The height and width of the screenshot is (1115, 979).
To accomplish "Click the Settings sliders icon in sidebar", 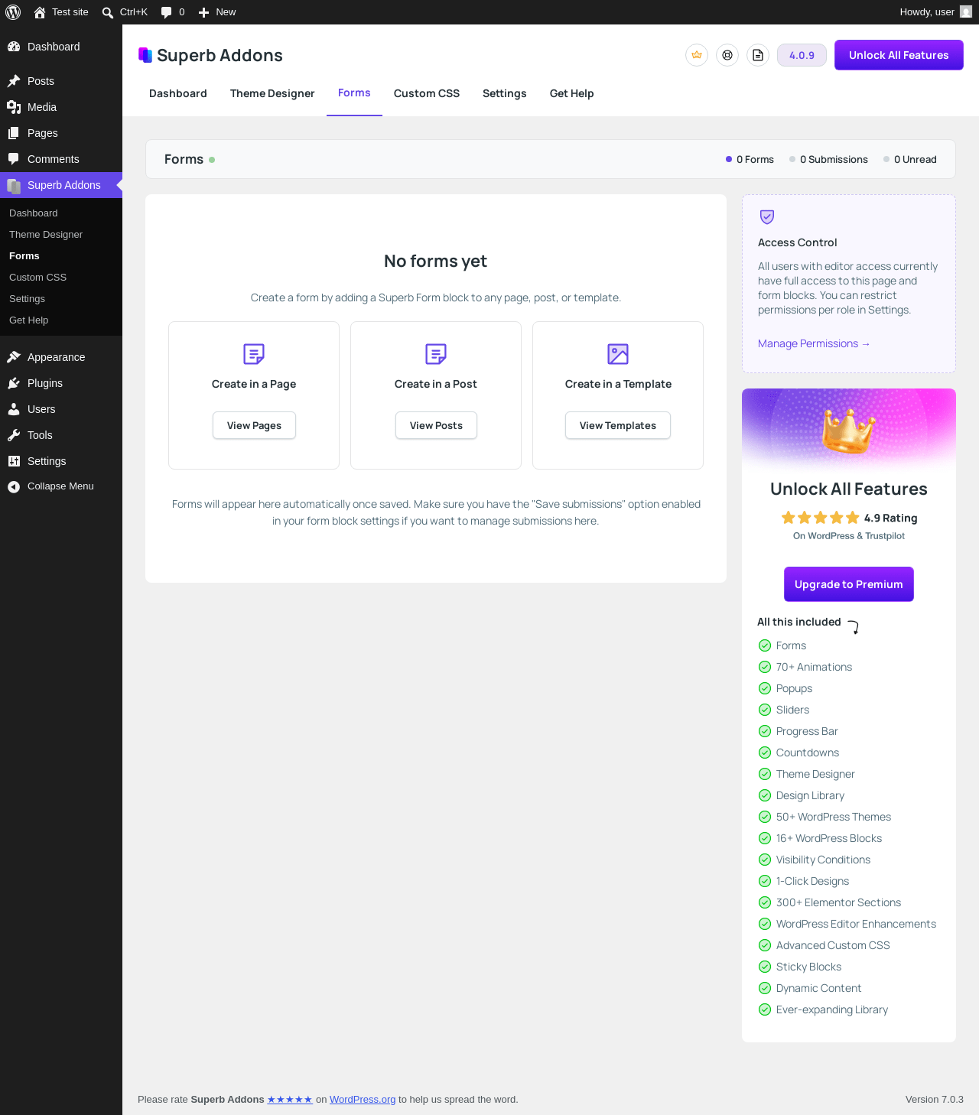I will (14, 461).
